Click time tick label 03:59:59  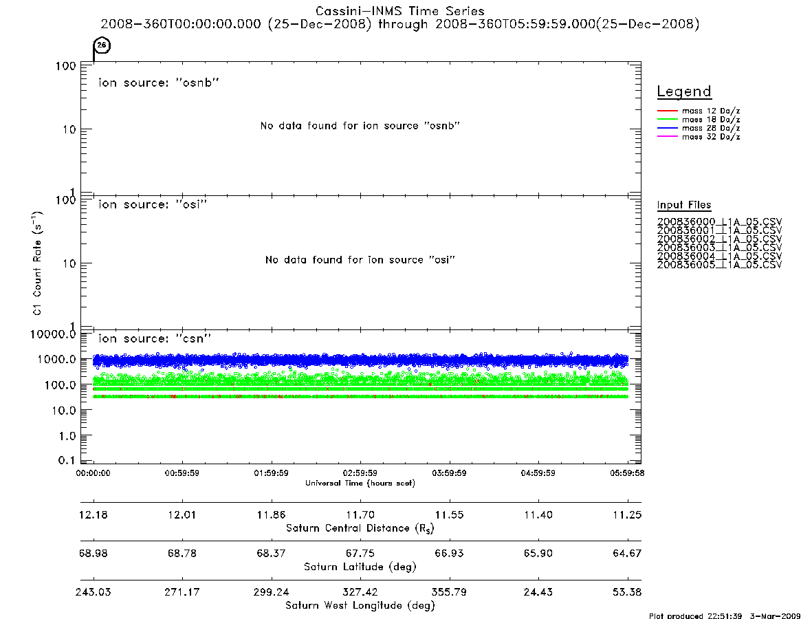coord(449,473)
